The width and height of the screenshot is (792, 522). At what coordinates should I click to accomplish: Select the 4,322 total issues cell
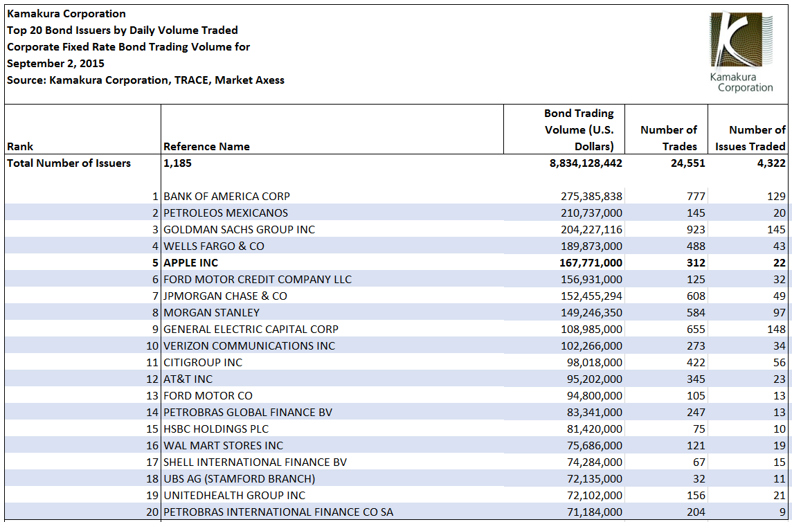coord(771,163)
